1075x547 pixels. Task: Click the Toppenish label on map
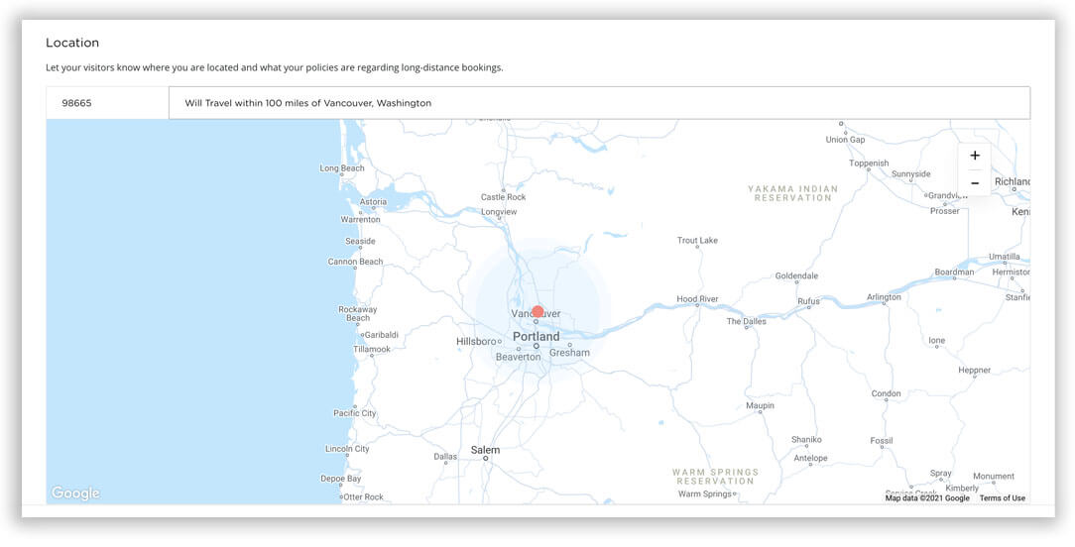tap(869, 164)
